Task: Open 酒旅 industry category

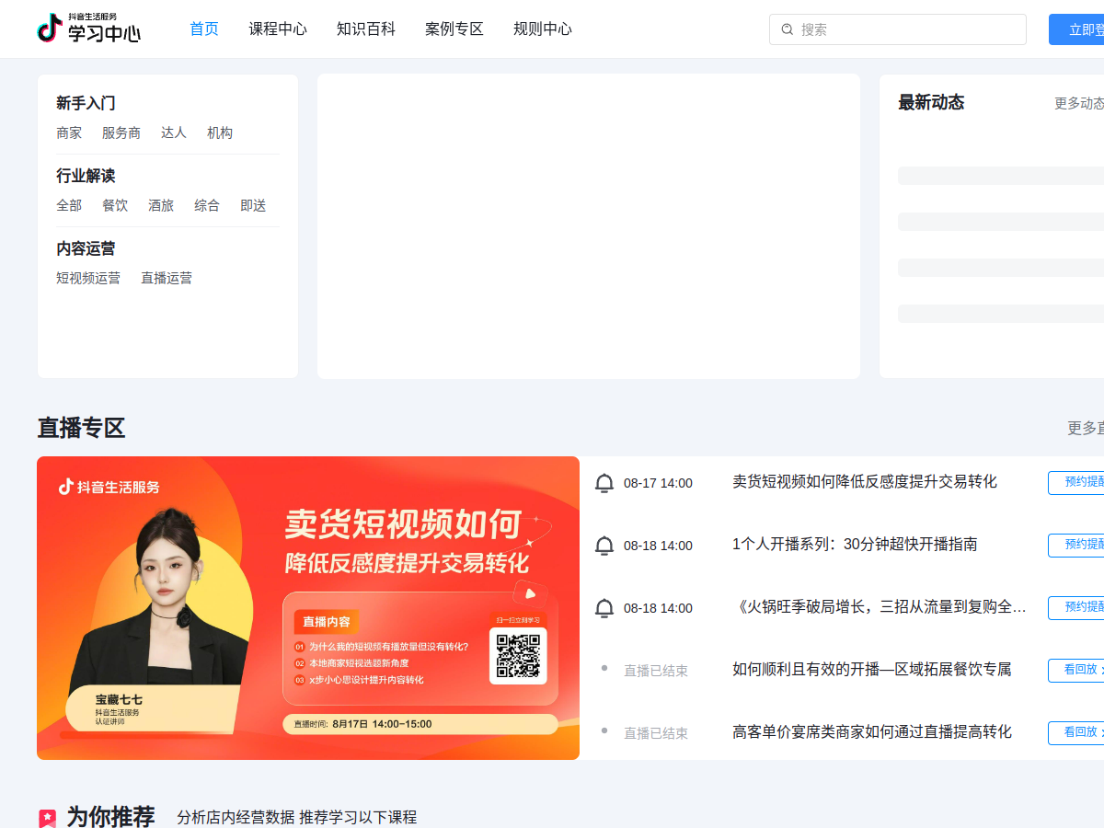Action: click(x=161, y=205)
